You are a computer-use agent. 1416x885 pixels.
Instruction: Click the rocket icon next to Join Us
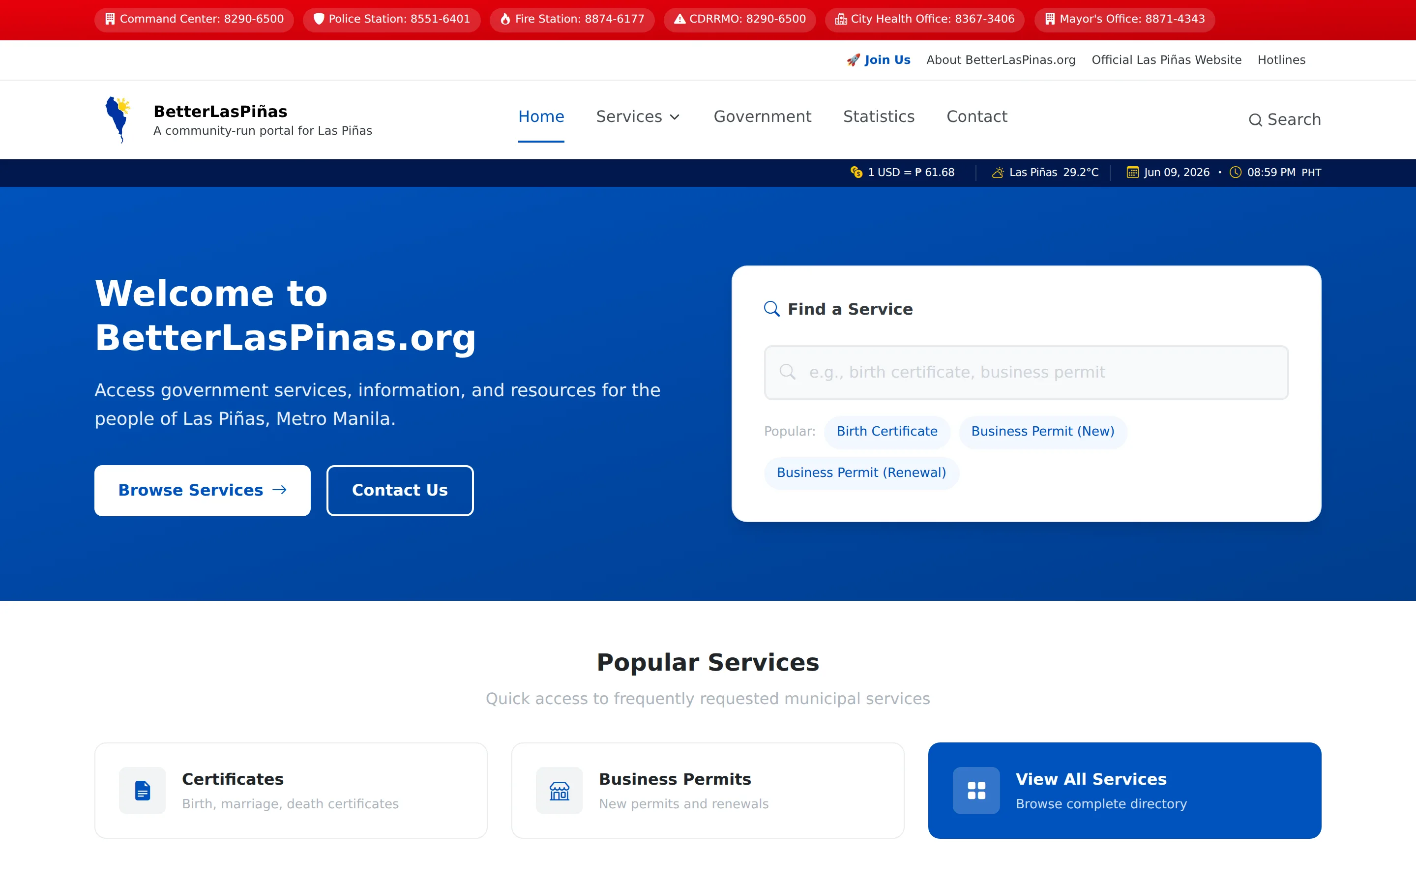click(853, 59)
